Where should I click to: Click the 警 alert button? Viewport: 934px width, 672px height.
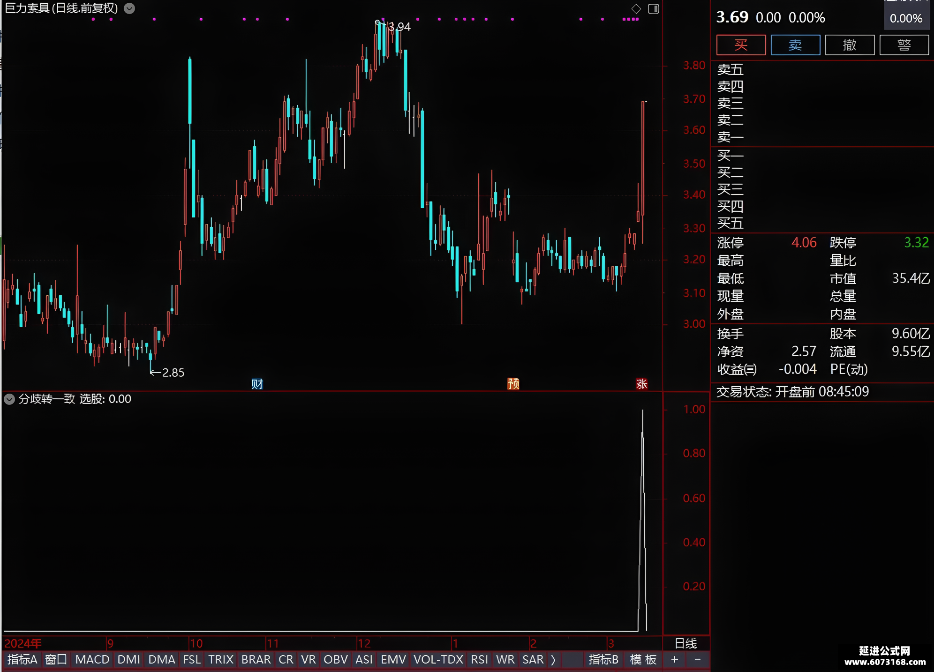(x=904, y=45)
